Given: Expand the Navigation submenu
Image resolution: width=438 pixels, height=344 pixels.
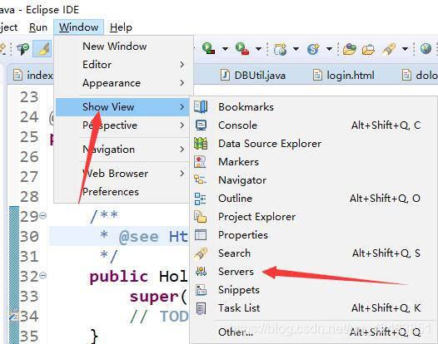Looking at the screenshot, I should click(x=122, y=150).
